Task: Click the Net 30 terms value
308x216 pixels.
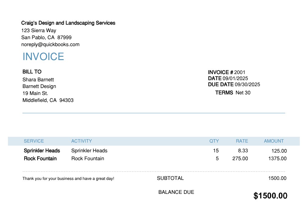Action: tap(243, 93)
